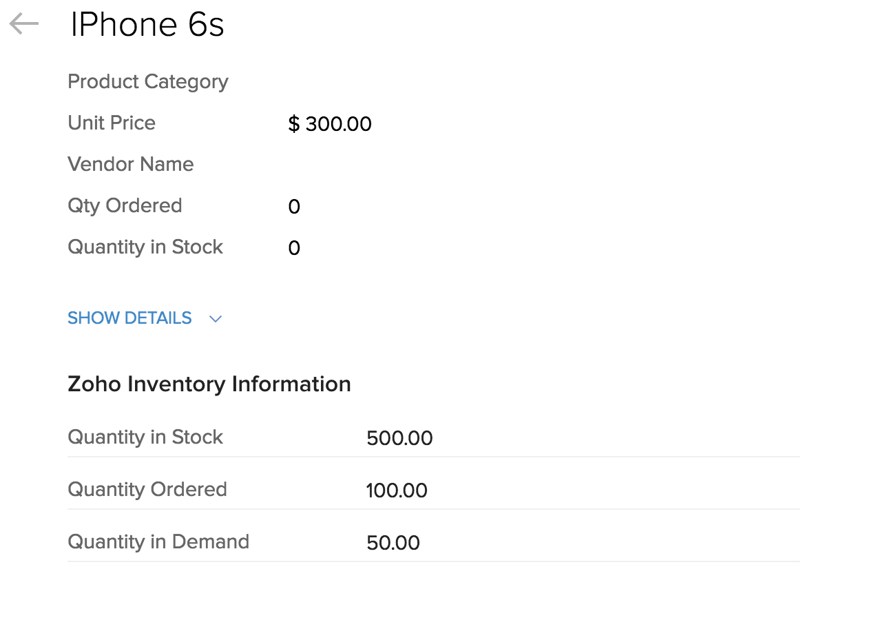Click the Zoho Inventory Information heading
This screenshot has width=887, height=620.
[209, 384]
